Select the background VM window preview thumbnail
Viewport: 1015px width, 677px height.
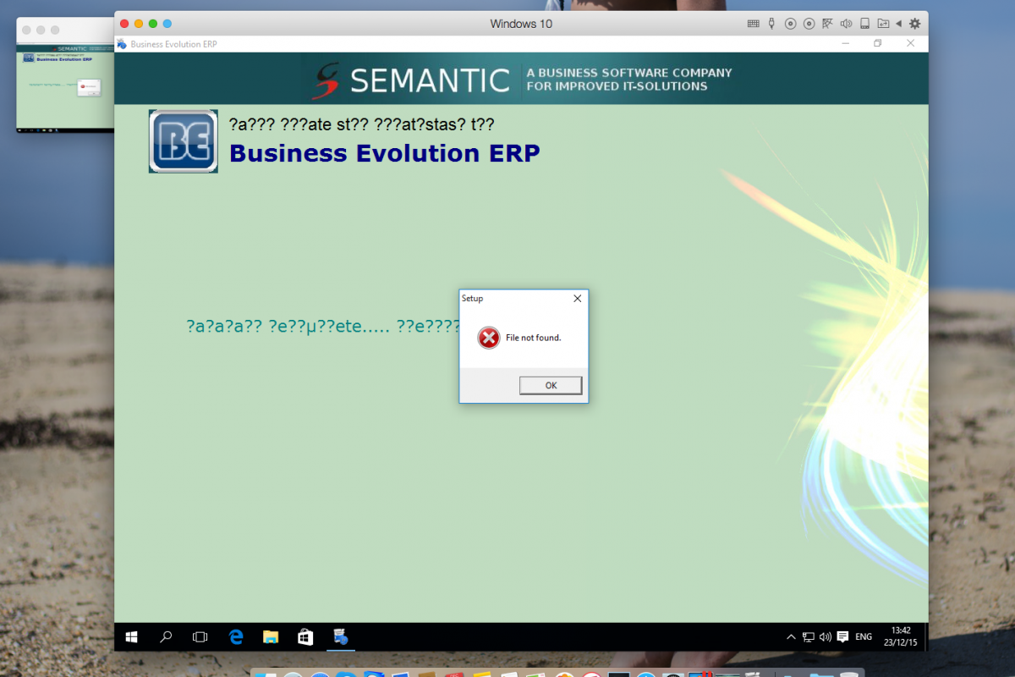pos(65,74)
